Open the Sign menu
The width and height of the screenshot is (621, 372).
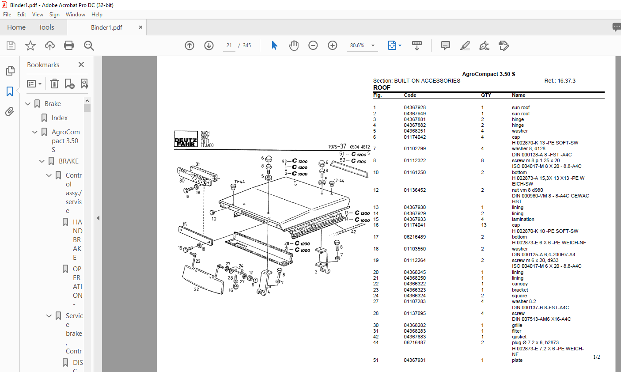pyautogui.click(x=54, y=15)
